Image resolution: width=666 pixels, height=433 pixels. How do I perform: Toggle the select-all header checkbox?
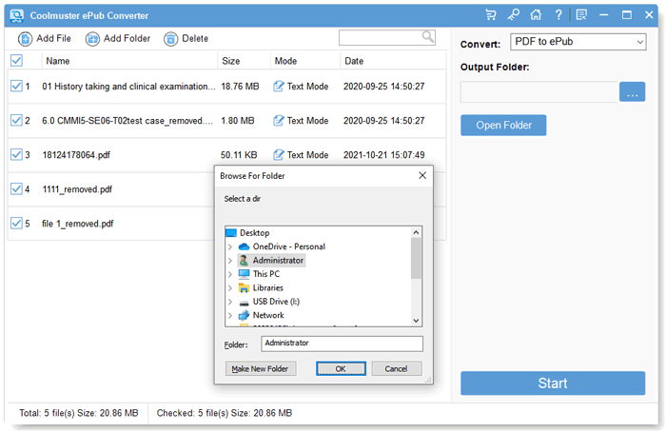click(x=16, y=60)
